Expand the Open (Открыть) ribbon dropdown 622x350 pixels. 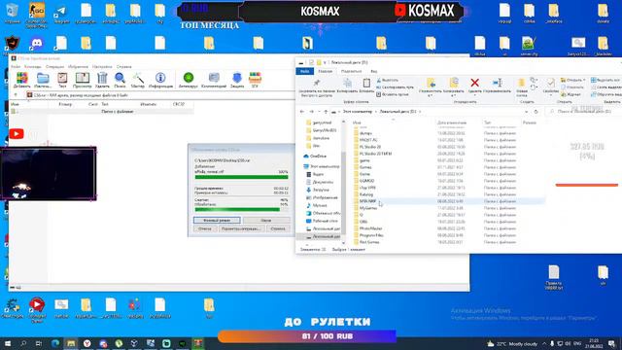[x=584, y=80]
